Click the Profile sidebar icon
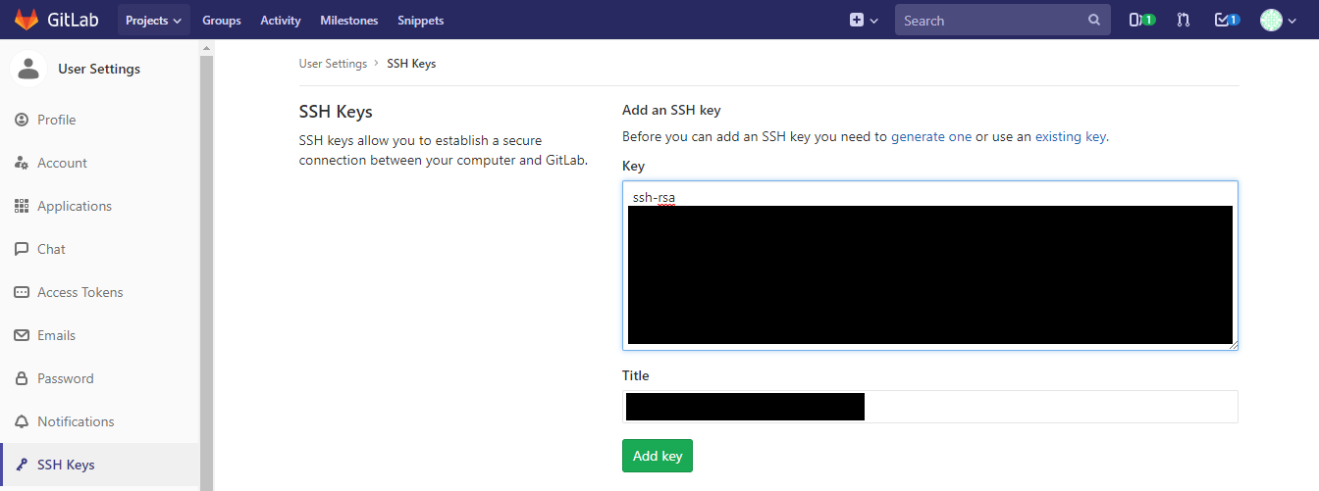The width and height of the screenshot is (1319, 491). coord(22,120)
